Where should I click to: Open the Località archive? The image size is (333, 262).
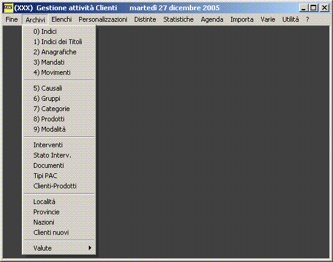pyautogui.click(x=59, y=202)
